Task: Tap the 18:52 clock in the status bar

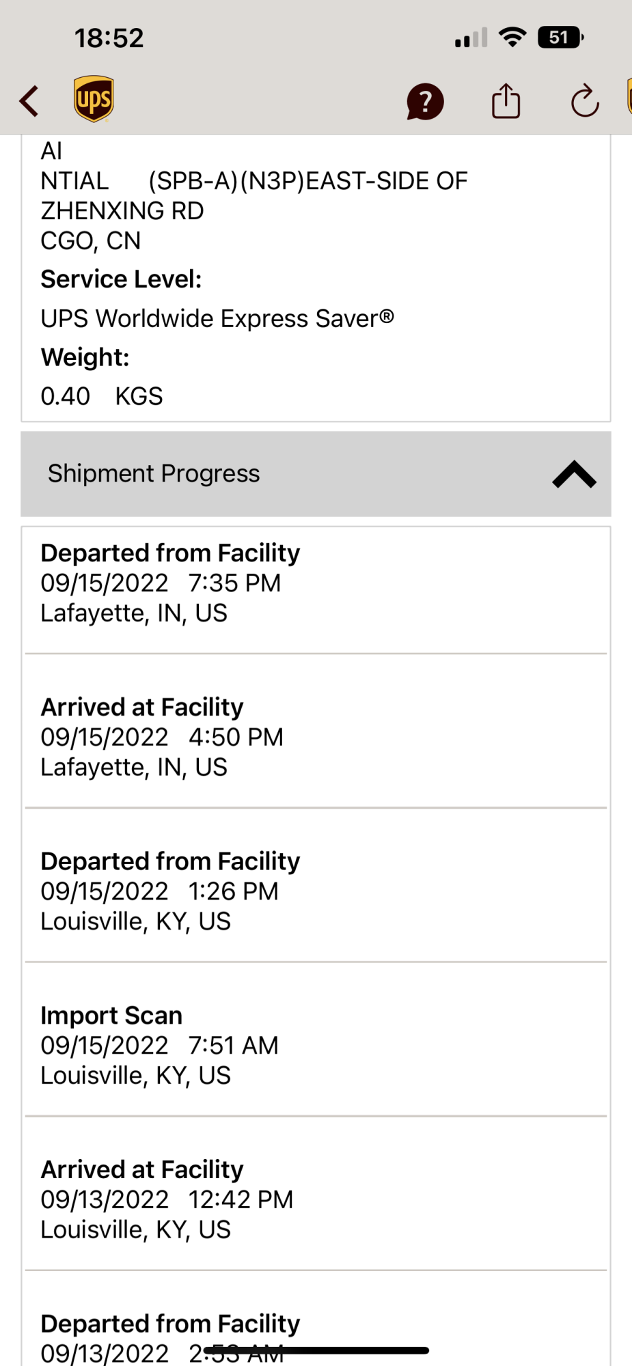Action: 109,38
